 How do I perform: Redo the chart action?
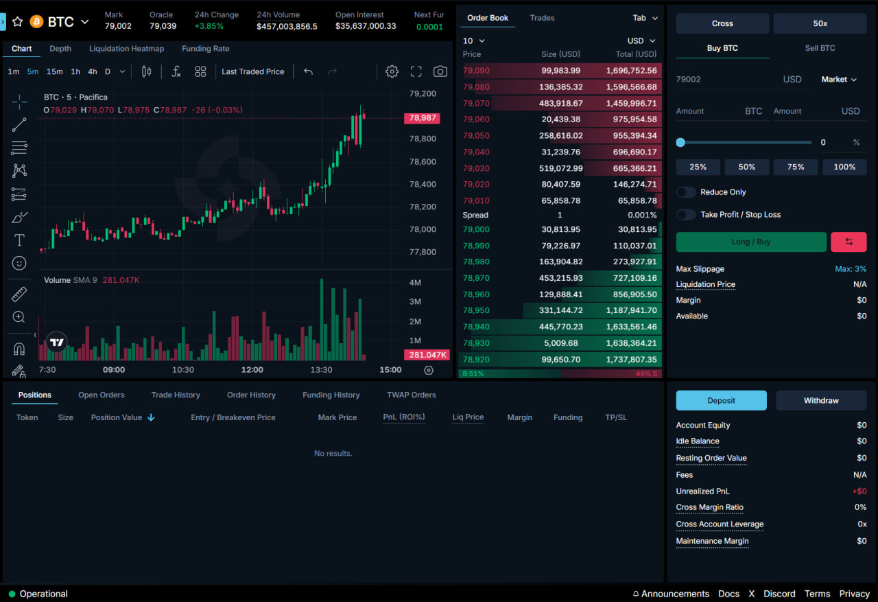(x=333, y=71)
